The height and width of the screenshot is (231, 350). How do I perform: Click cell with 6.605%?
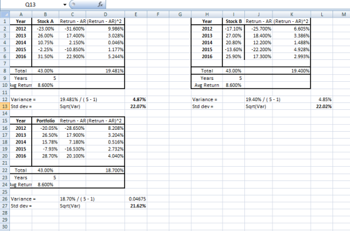click(291, 29)
